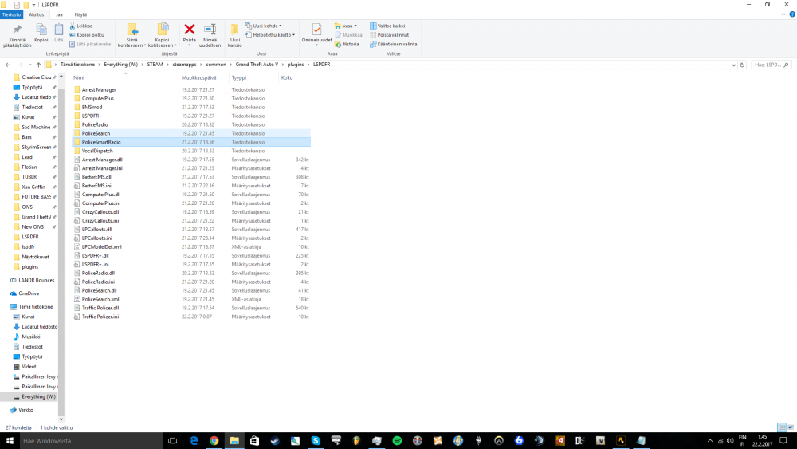Click the Hae: LSPD search box
Screen dimensions: 797x449
pyautogui.click(x=771, y=65)
